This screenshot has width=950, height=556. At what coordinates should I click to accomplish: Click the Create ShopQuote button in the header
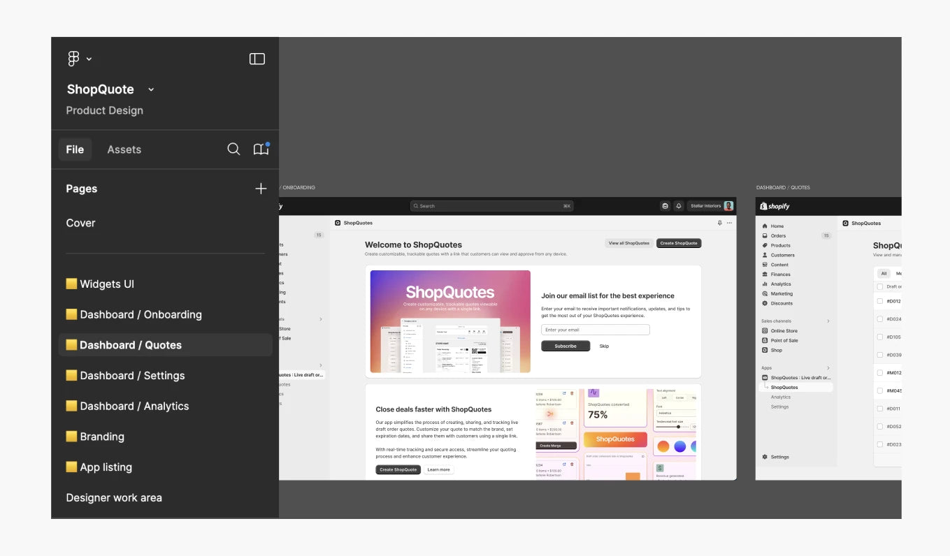coord(678,244)
